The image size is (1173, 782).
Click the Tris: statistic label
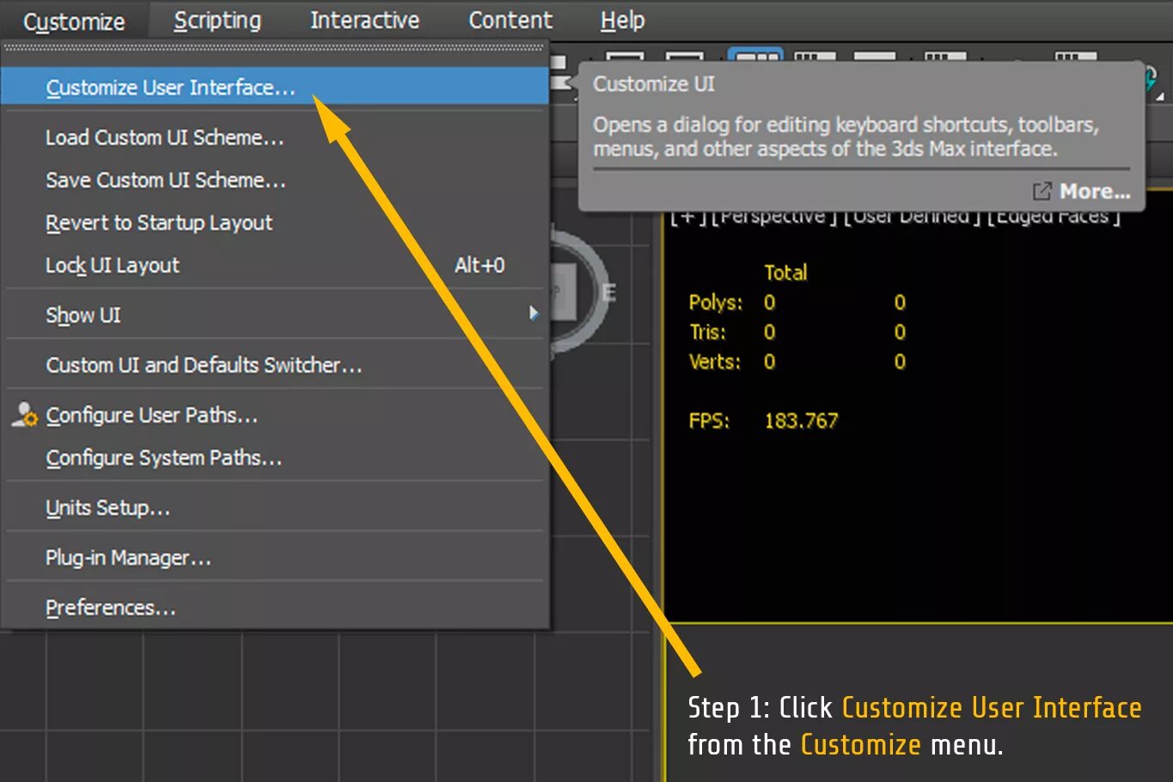coord(707,332)
